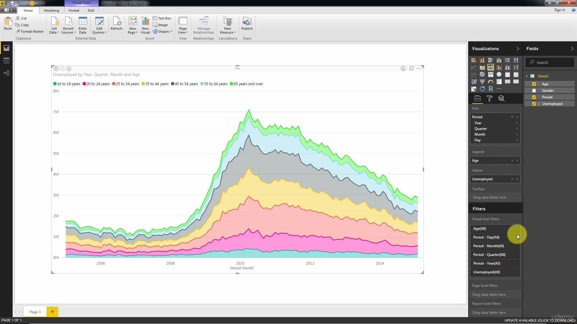Select the R script visual
Viewport: 577px width, 324px height.
tap(491, 89)
